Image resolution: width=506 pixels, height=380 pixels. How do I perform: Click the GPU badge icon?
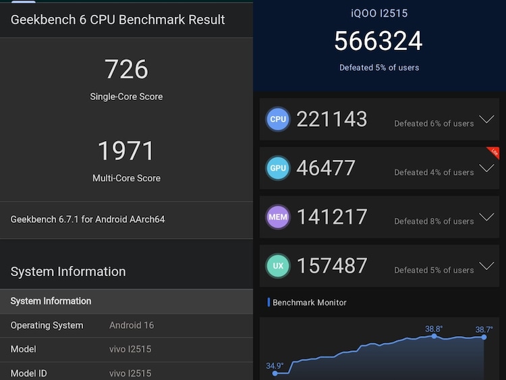click(278, 168)
